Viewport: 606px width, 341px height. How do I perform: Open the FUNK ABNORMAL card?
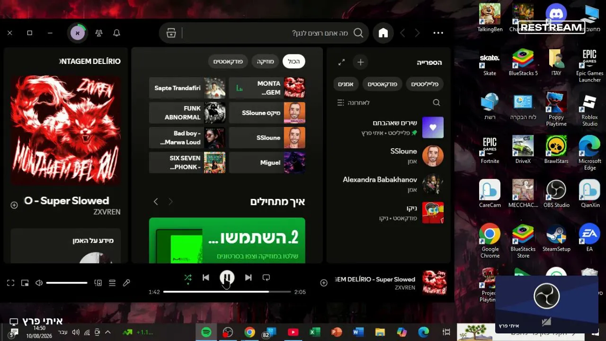pyautogui.click(x=187, y=113)
